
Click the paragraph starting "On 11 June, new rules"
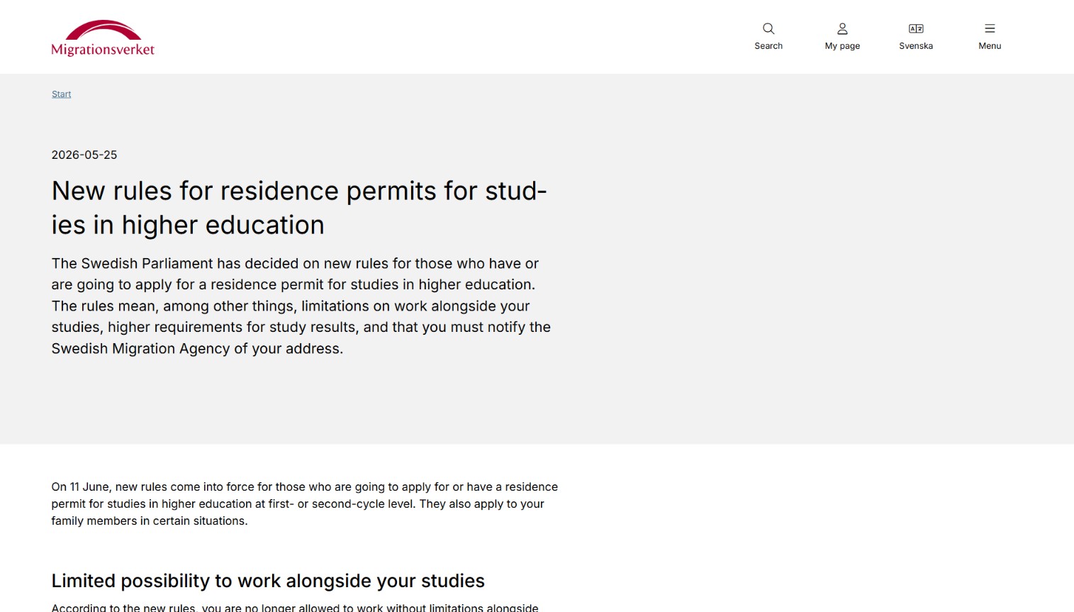point(305,504)
